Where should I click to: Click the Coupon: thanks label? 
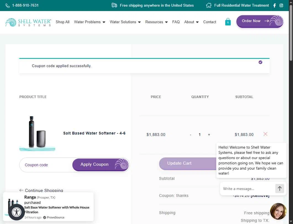(174, 196)
